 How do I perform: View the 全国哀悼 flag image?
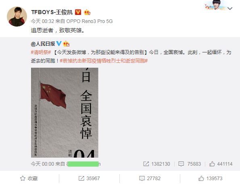point(65,112)
